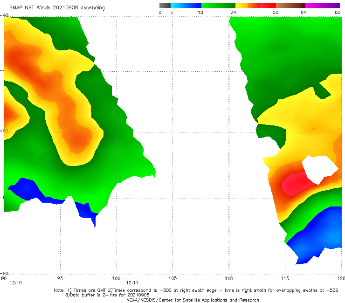
Task: Click the white data gap inside the right swath
Action: [318, 168]
